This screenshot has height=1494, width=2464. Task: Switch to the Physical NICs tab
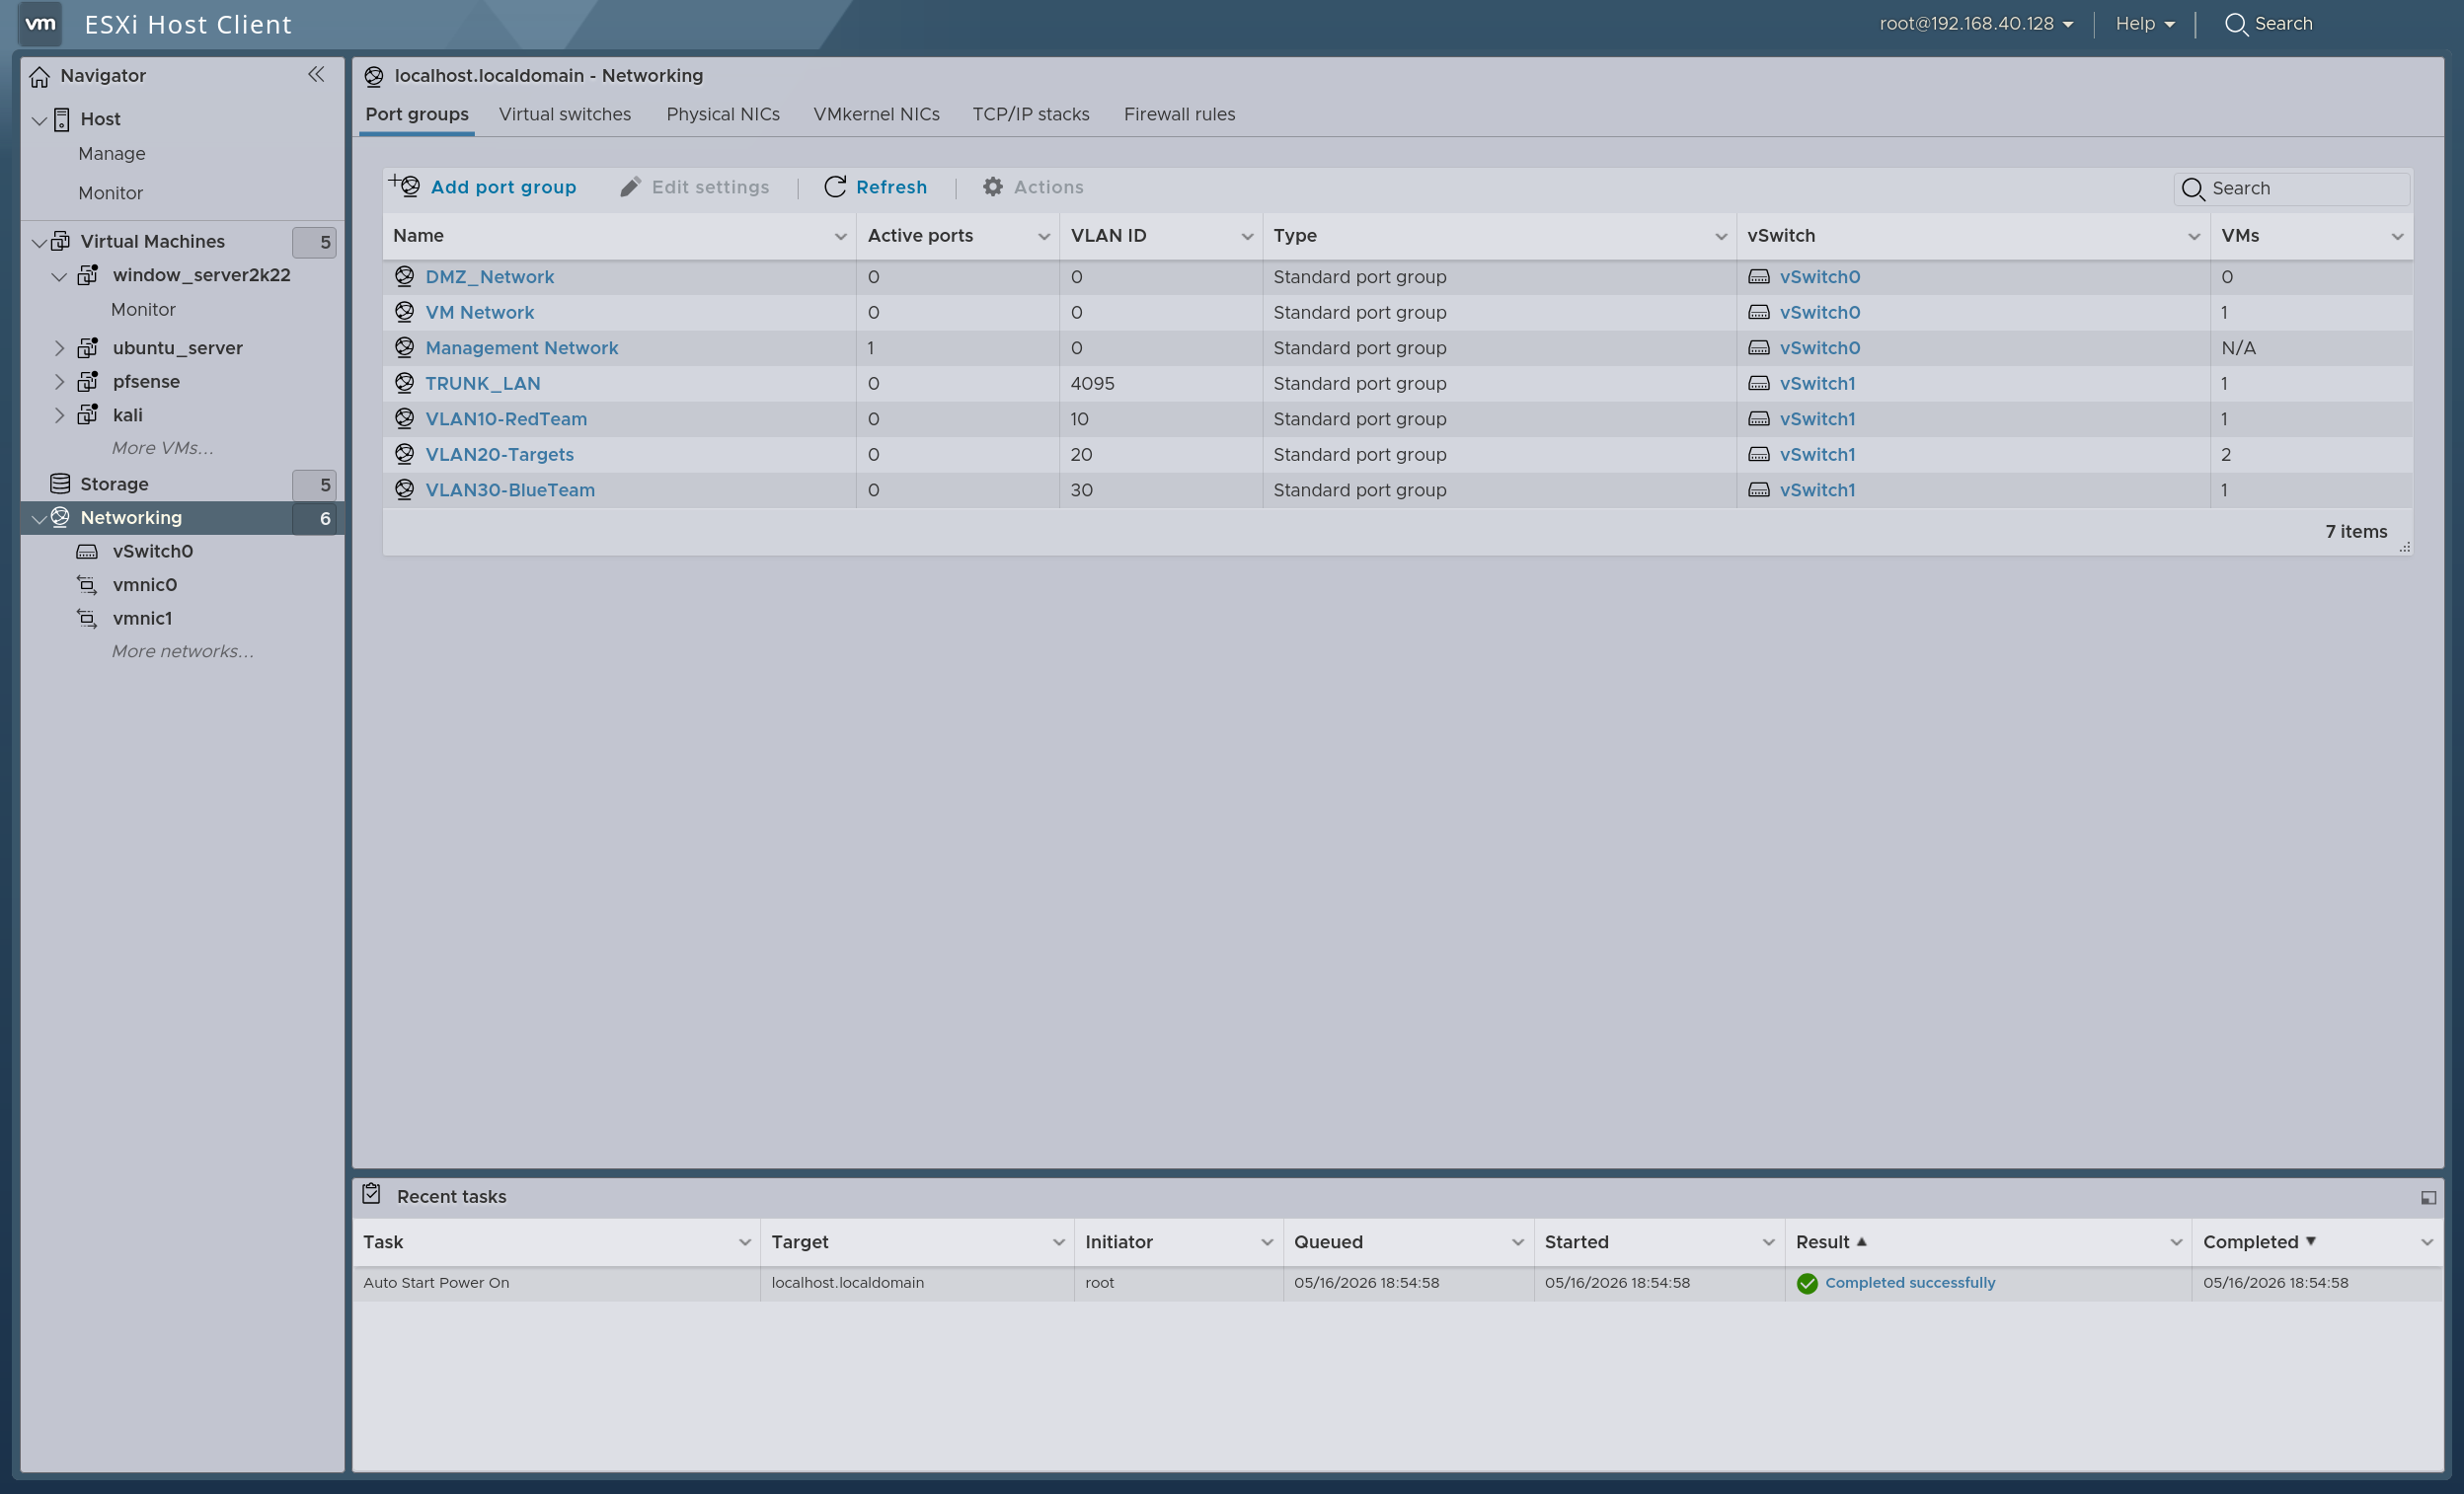click(723, 113)
